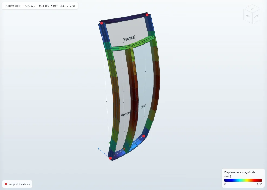Image resolution: width=267 pixels, height=190 pixels.
Task: Click the top-left red support marker
Action: (x=102, y=23)
